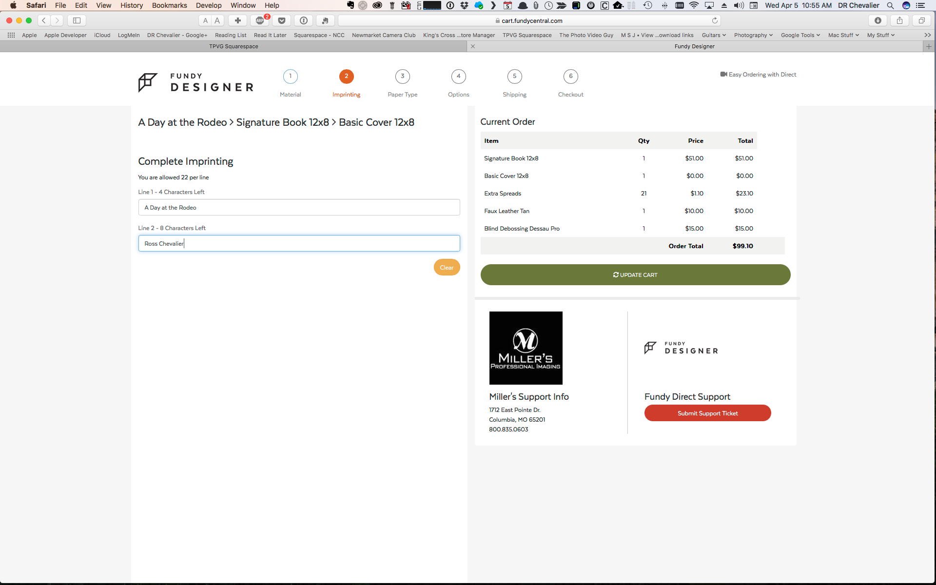Screen dimensions: 936x585
Task: Toggle the Safari sidebar button
Action: coord(77,20)
